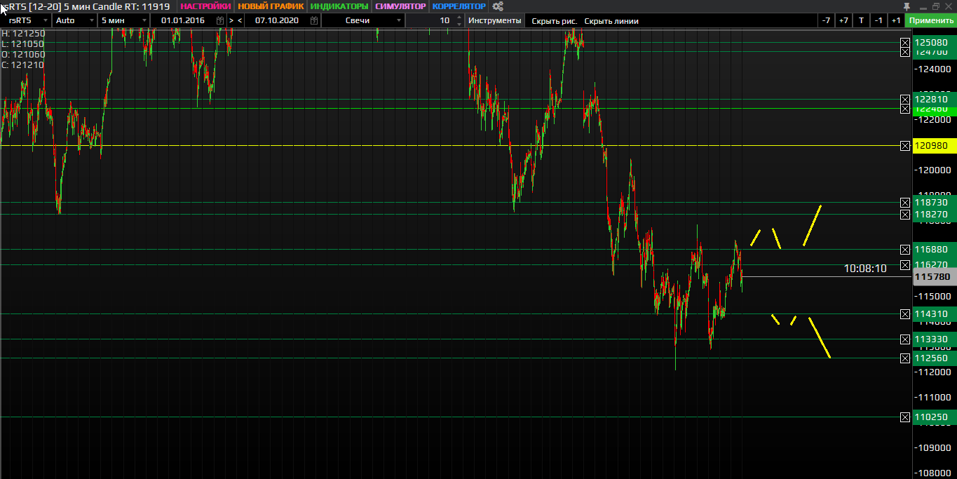Open the "Свечи" chart type dropdown
This screenshot has width=957, height=479.
[399, 20]
